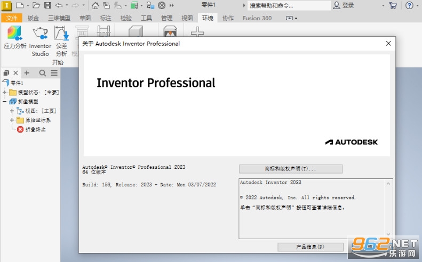Screen dimensions: 422x262
Task: Click the copyright text box scrollbar up arrow
Action: tap(388, 184)
